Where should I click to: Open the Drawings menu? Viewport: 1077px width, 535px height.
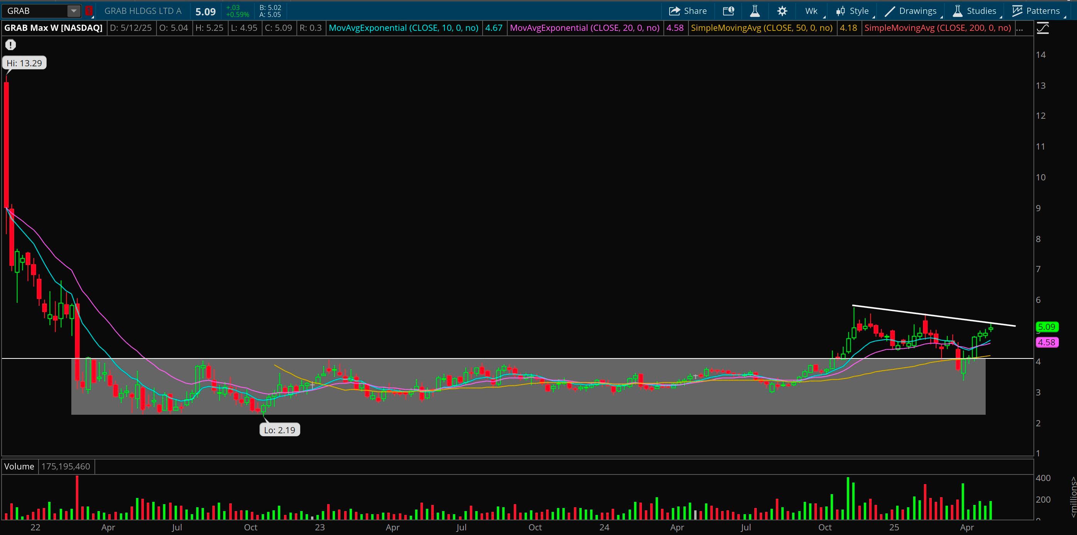coord(911,11)
